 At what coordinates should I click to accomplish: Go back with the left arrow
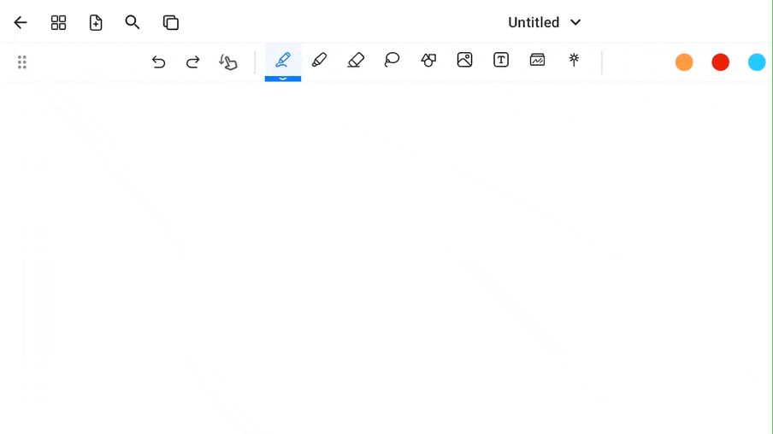click(x=21, y=23)
